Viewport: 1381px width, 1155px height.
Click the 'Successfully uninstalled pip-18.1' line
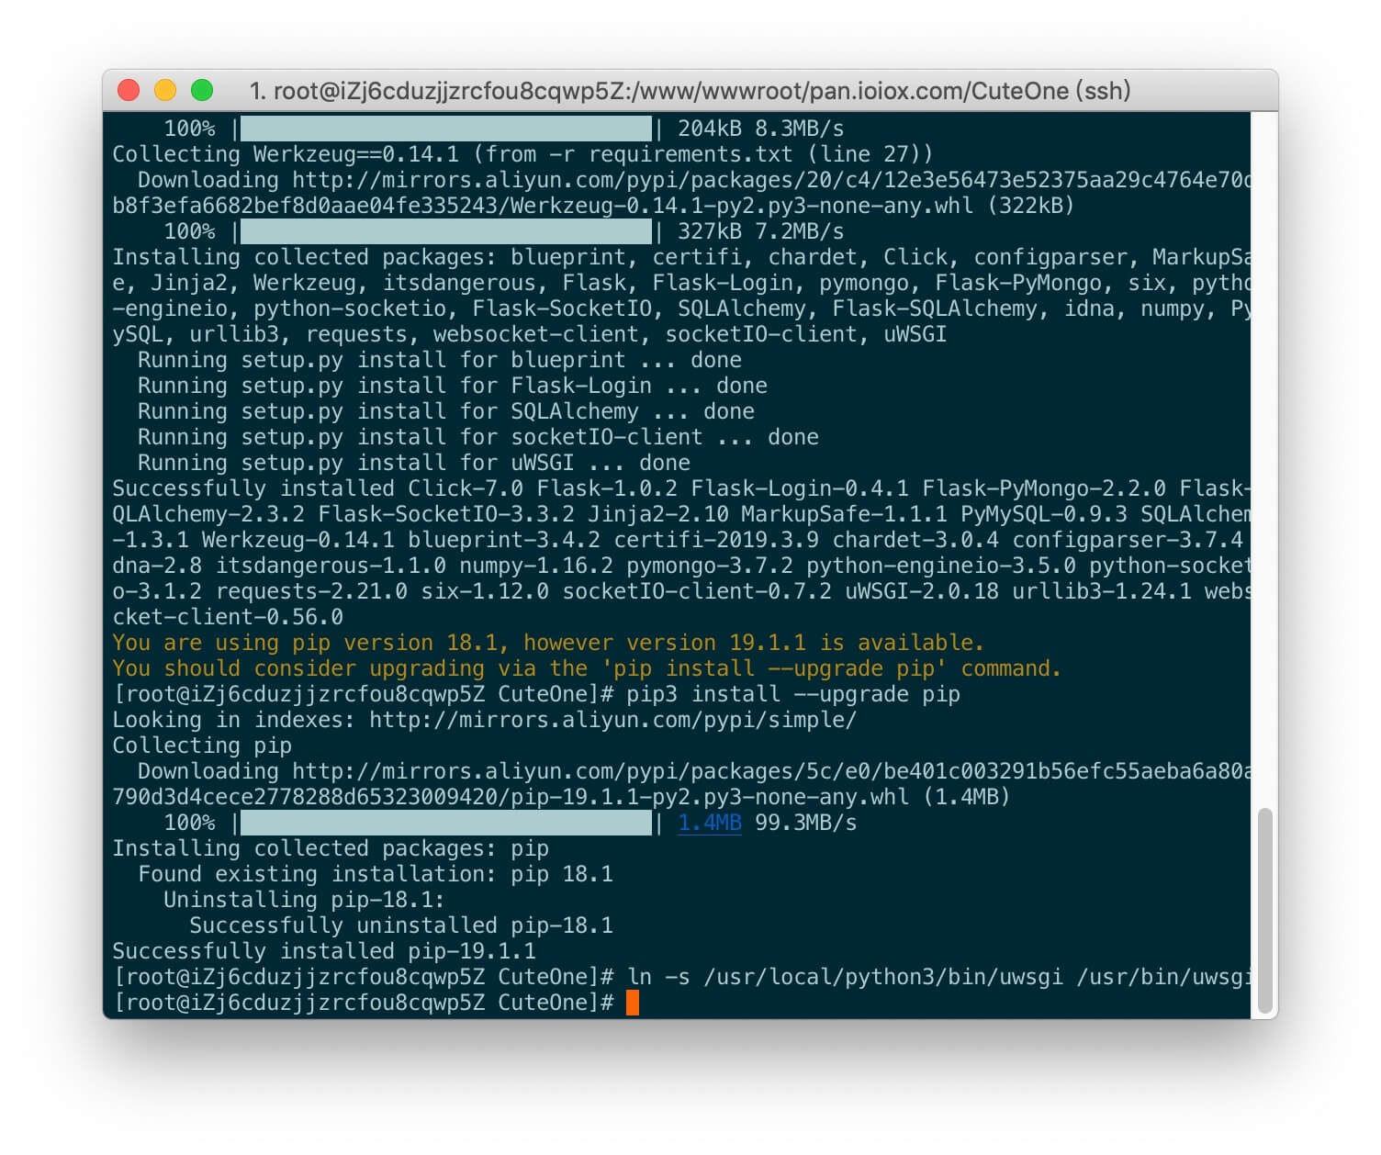pyautogui.click(x=401, y=925)
